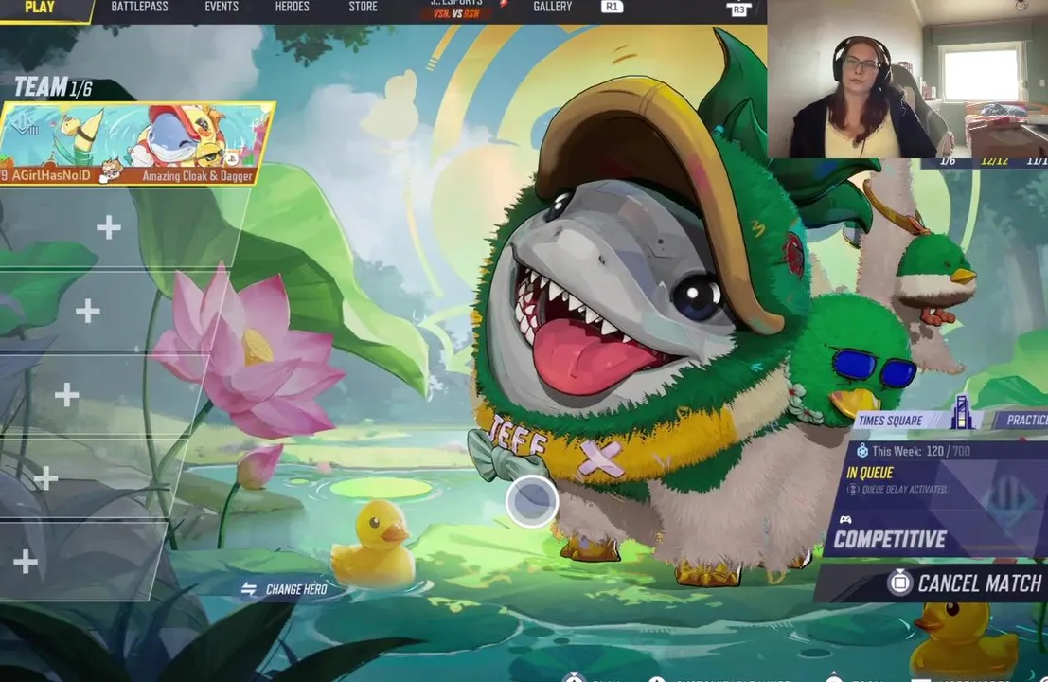1048x682 pixels.
Task: Click the fourth empty team slot plus
Action: point(45,478)
